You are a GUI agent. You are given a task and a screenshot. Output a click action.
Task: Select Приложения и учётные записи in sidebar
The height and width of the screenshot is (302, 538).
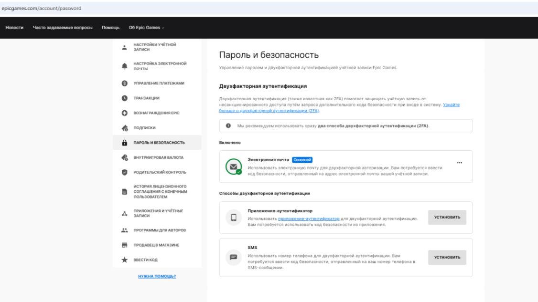click(157, 214)
